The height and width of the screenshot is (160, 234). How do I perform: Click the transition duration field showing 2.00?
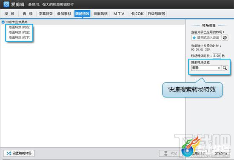pos(217,56)
